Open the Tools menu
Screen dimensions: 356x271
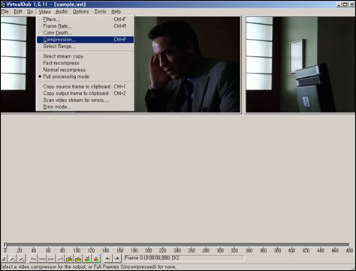100,11
